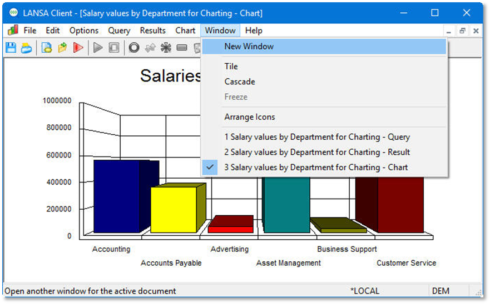
Task: Click the teal Asset Management bar
Action: 287,204
